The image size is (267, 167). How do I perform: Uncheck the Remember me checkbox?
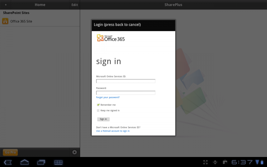click(x=98, y=105)
